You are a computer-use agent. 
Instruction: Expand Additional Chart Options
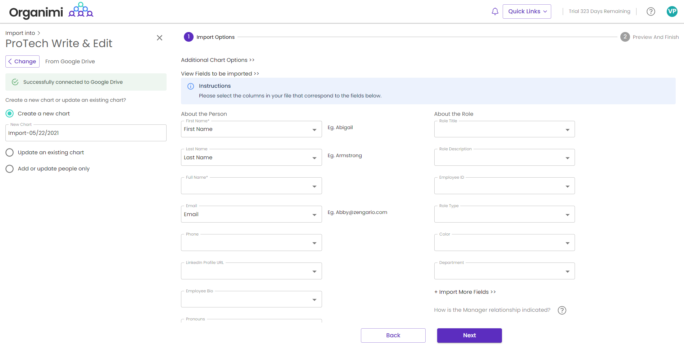pos(217,60)
